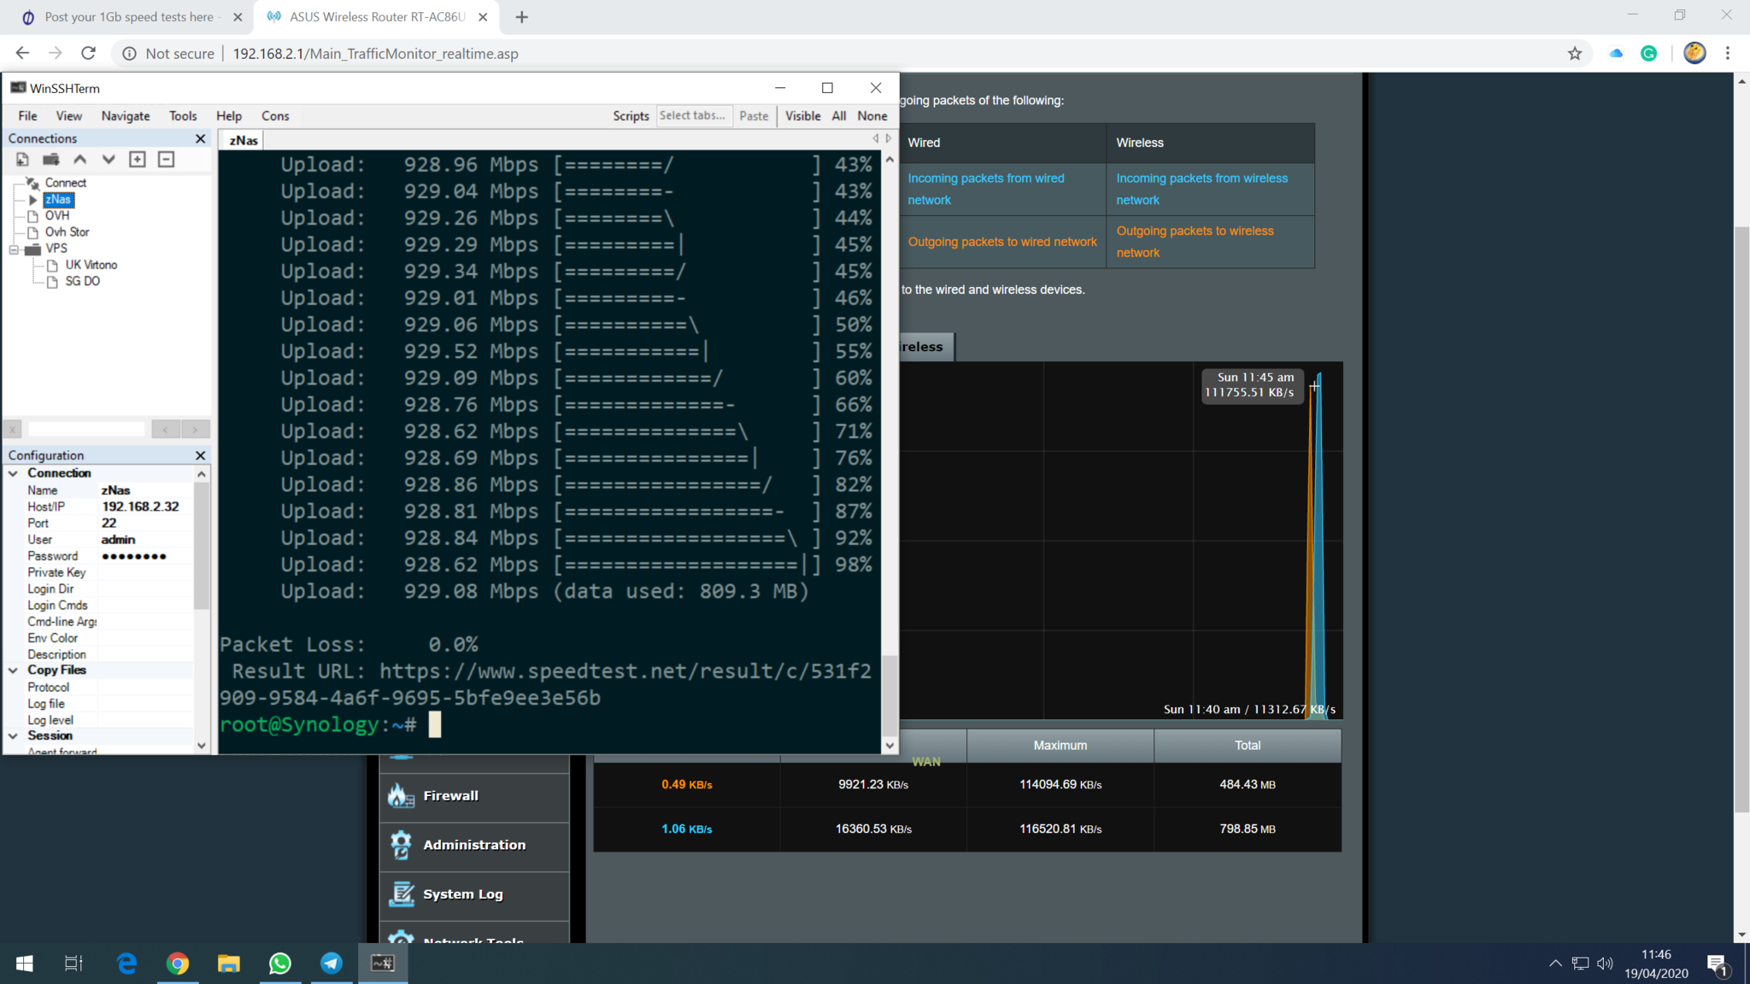The width and height of the screenshot is (1750, 984).
Task: Click the connections search clear x button
Action: point(13,430)
